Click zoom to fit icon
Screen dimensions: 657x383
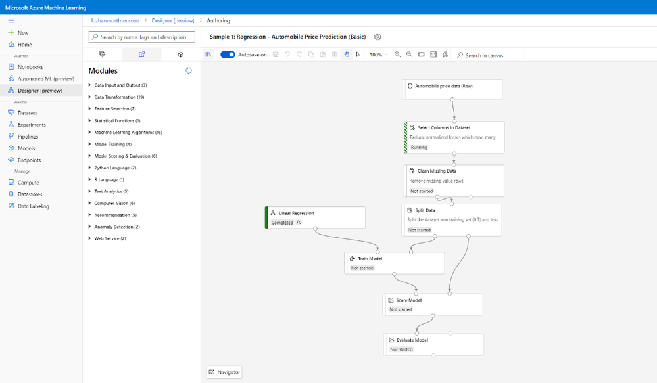click(x=422, y=55)
